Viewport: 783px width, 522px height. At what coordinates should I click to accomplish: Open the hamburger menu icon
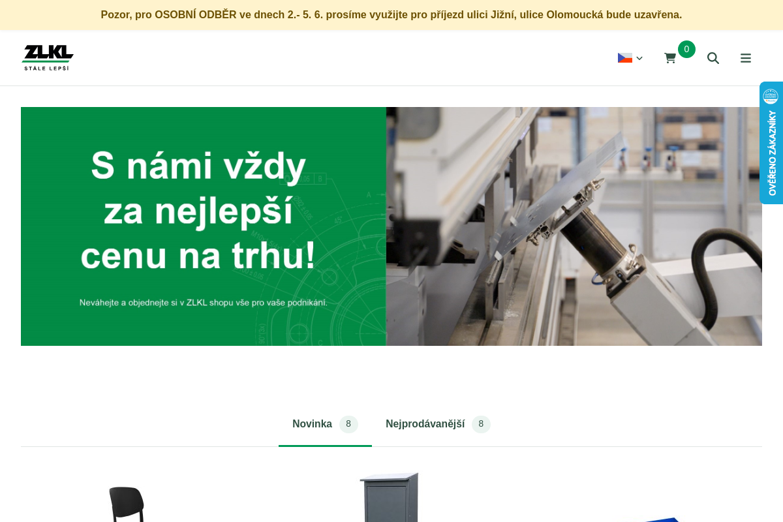(746, 58)
